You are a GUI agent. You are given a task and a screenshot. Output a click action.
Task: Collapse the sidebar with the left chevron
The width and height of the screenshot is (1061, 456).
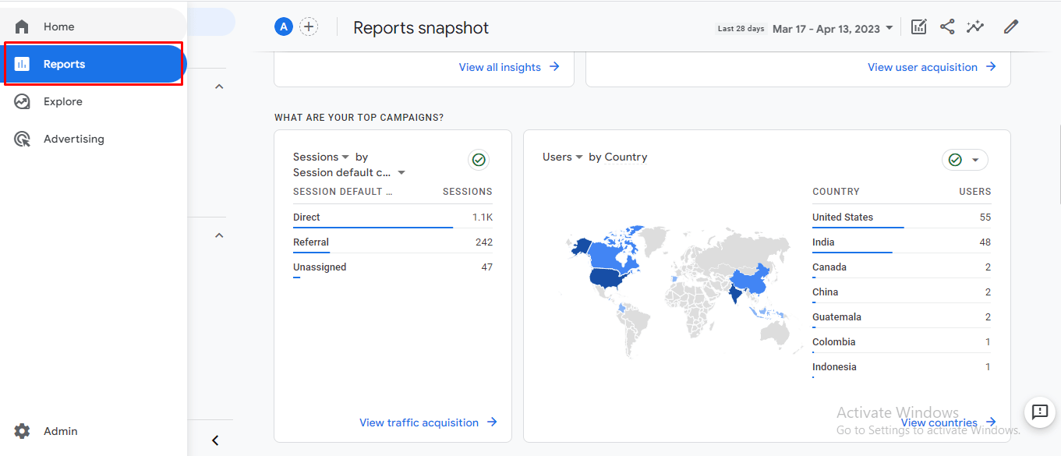216,440
